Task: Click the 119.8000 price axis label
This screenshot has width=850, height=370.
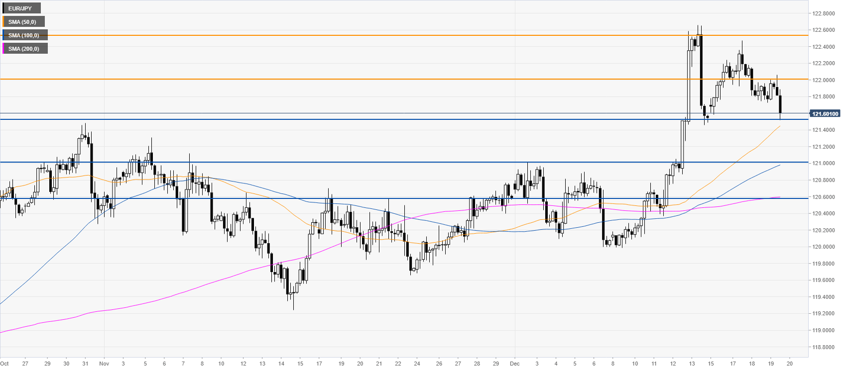Action: click(824, 264)
